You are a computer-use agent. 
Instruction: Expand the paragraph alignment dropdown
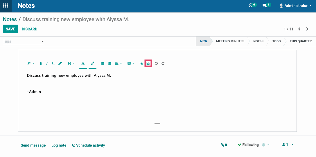(118, 63)
